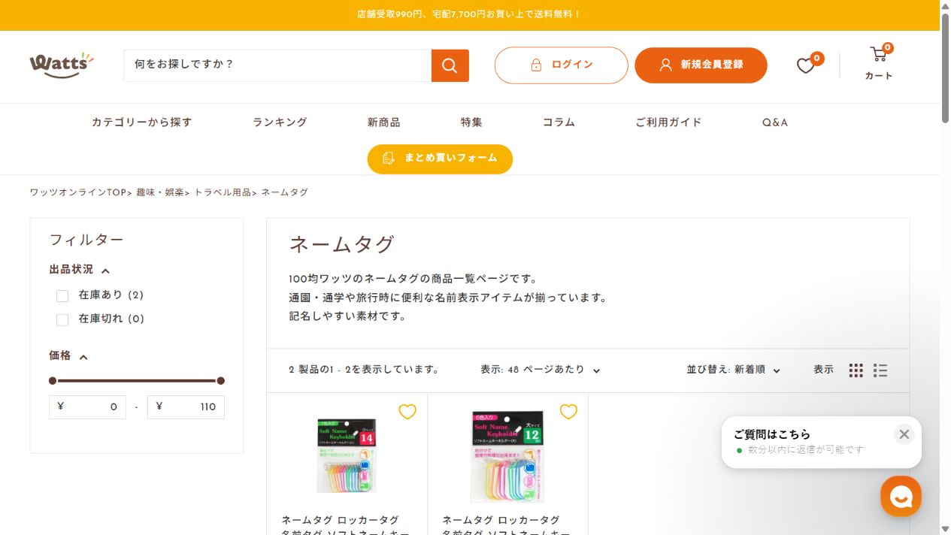Check the 在庫切れ (0) filter

pos(62,320)
